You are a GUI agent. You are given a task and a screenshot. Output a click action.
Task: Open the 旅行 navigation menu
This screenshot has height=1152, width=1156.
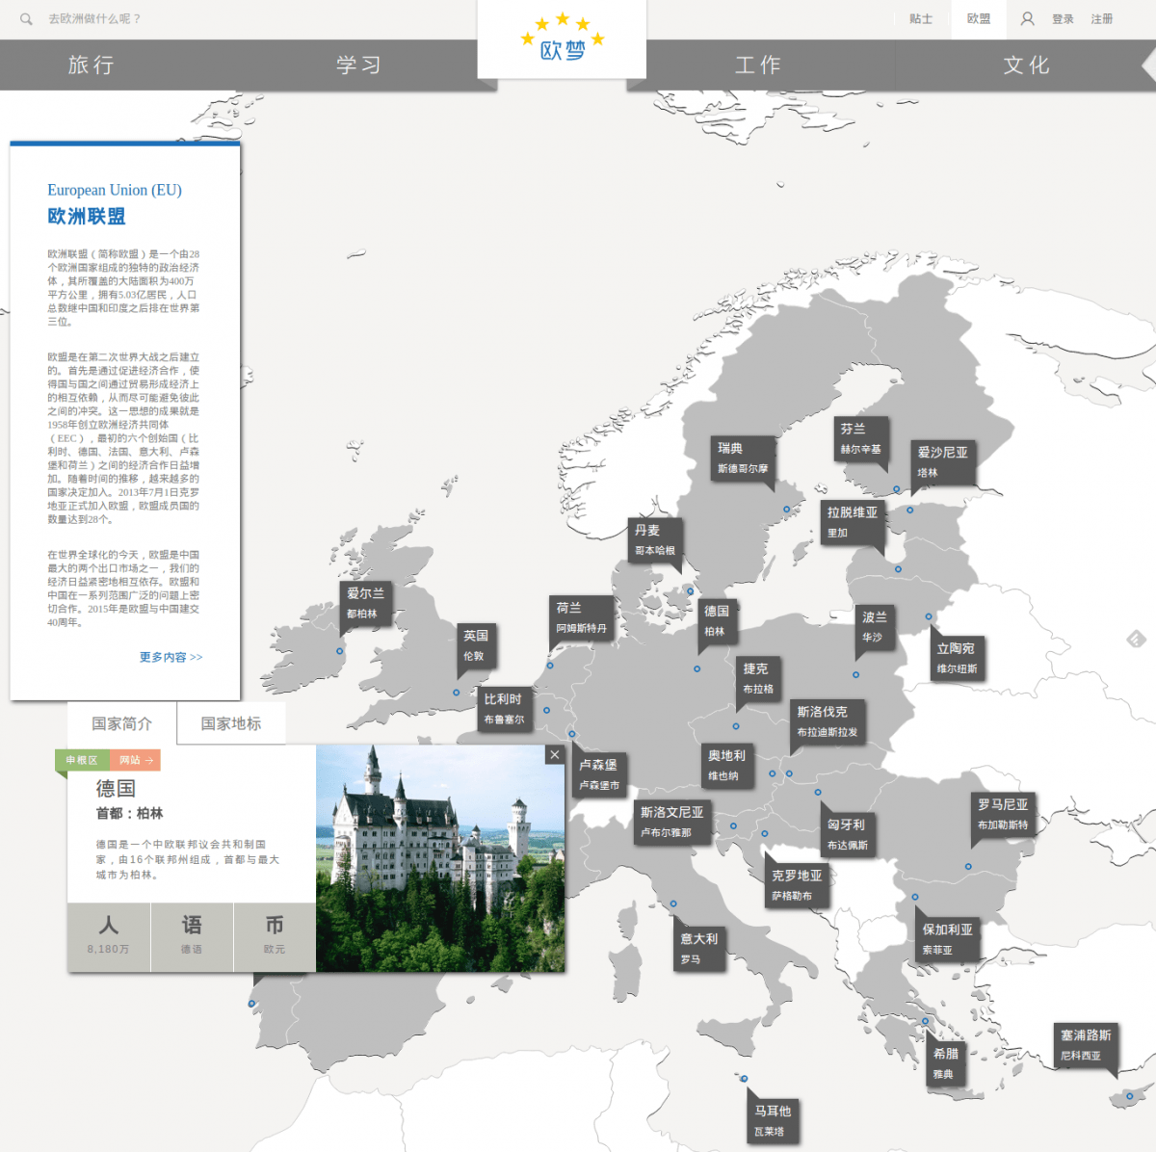coord(92,65)
